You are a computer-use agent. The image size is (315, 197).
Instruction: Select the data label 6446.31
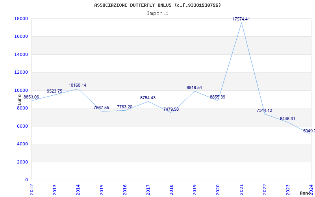pyautogui.click(x=287, y=119)
